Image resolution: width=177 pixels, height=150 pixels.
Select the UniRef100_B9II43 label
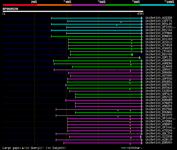[x=159, y=30]
